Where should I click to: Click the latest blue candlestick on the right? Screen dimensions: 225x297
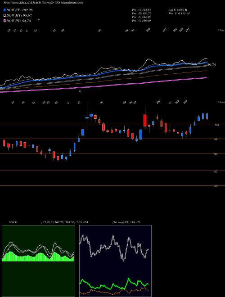tap(207, 116)
